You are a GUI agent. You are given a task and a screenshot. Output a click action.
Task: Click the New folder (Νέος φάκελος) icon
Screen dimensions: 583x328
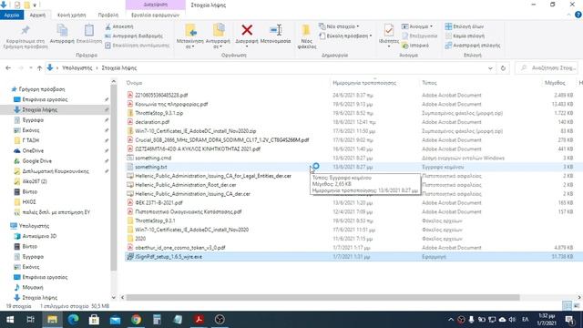[x=306, y=30]
